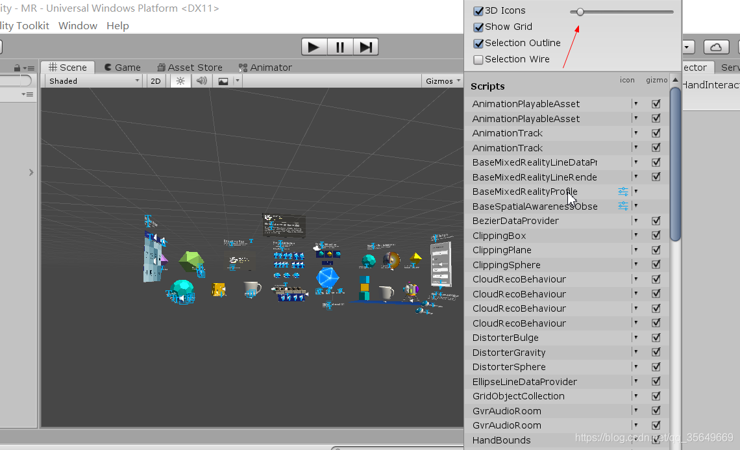Open the Shaded draw mode dropdown

[94, 81]
